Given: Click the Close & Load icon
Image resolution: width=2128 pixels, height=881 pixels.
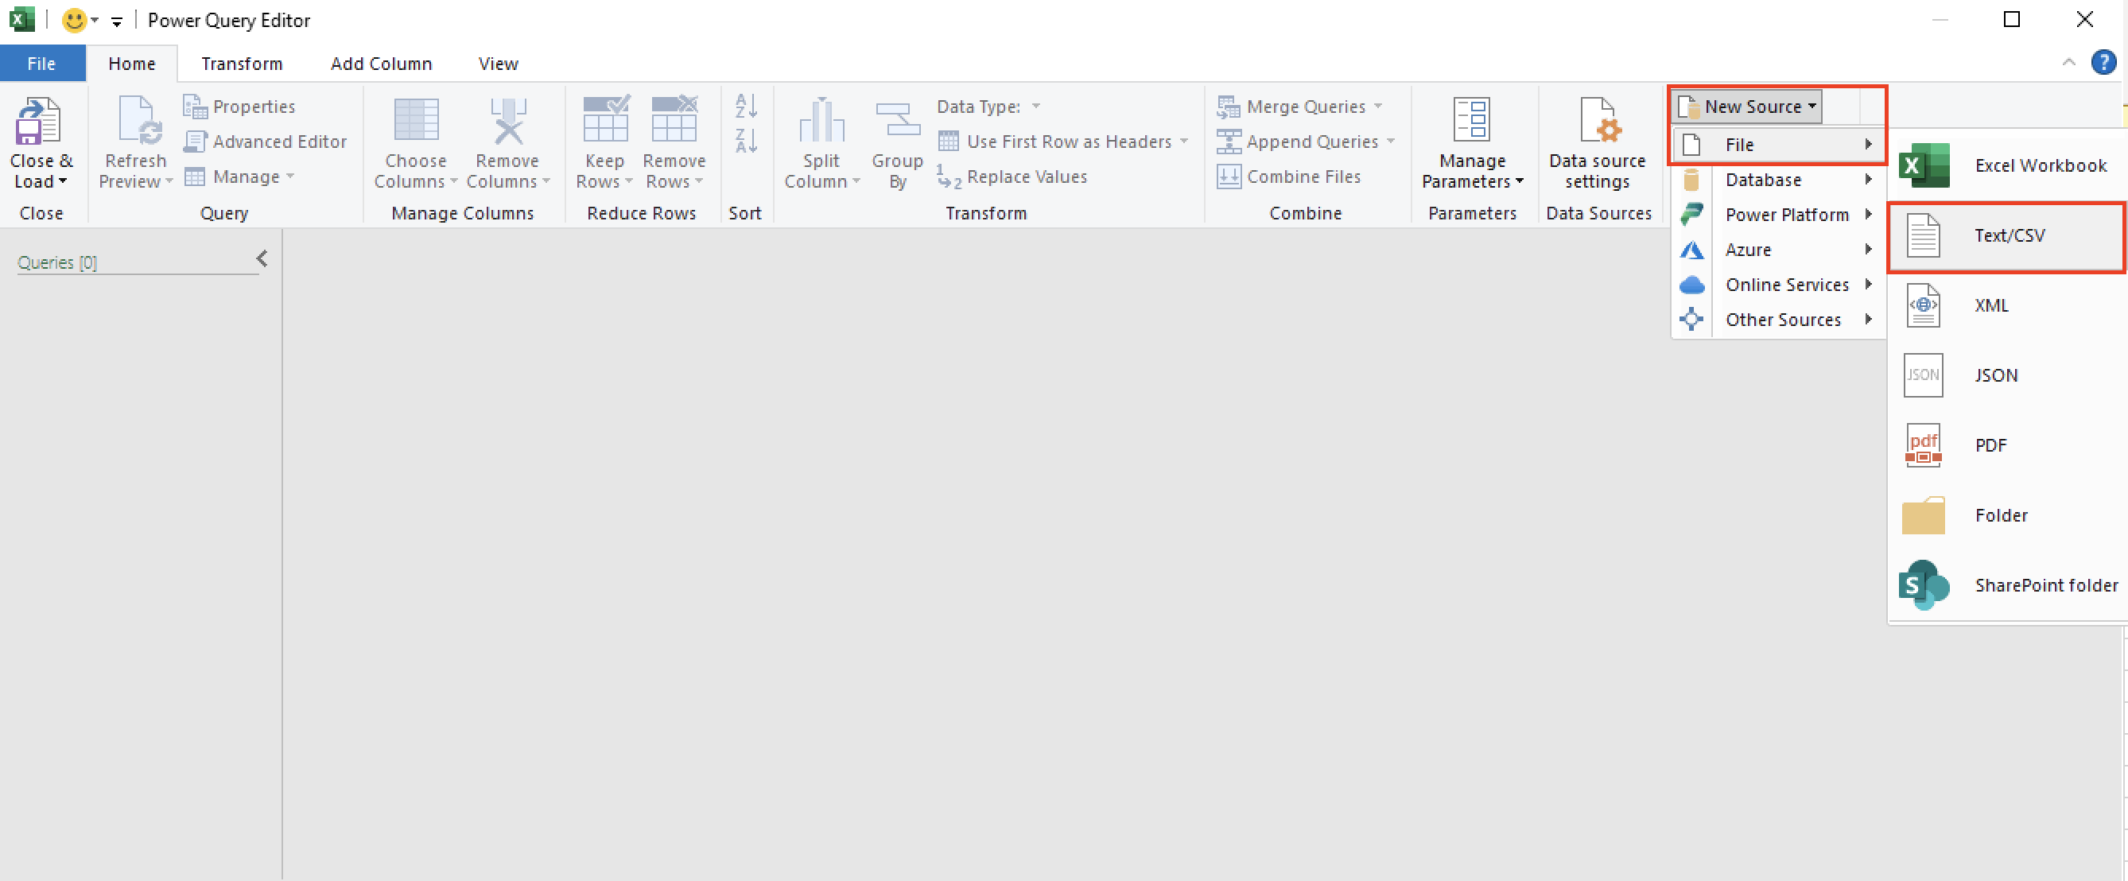Looking at the screenshot, I should (38, 121).
